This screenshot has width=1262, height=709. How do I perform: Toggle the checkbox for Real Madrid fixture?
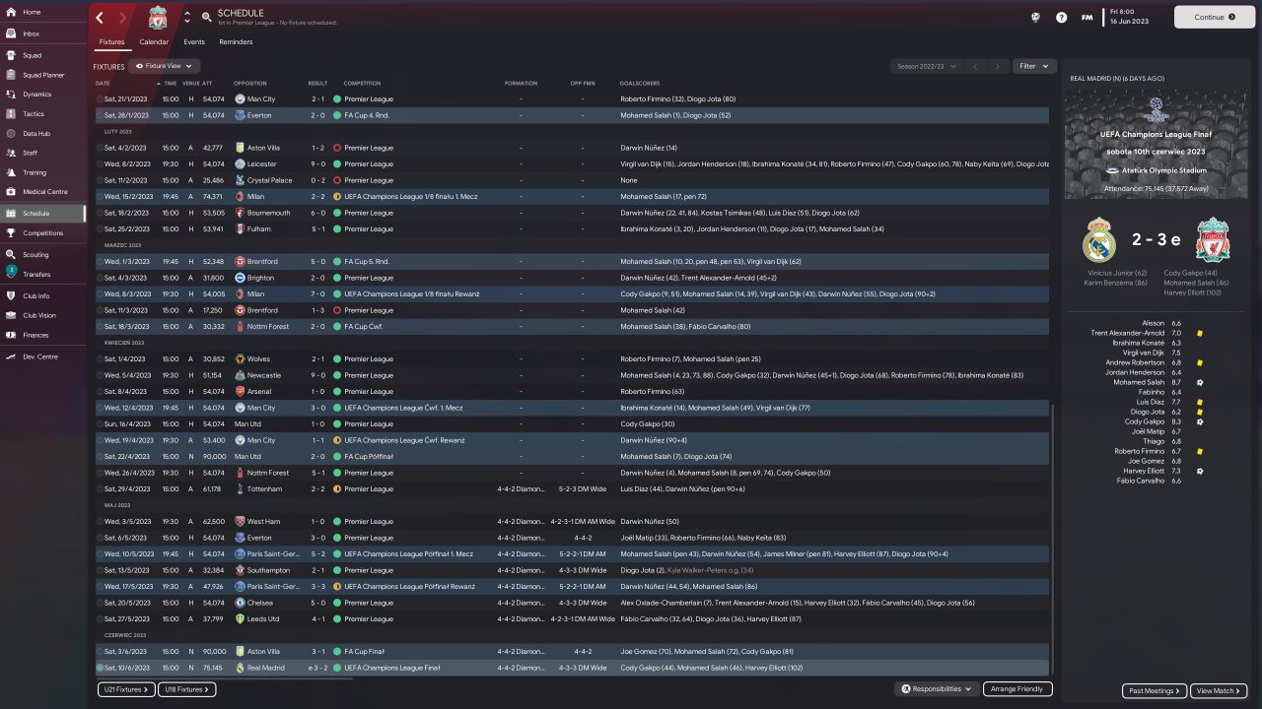click(x=100, y=668)
